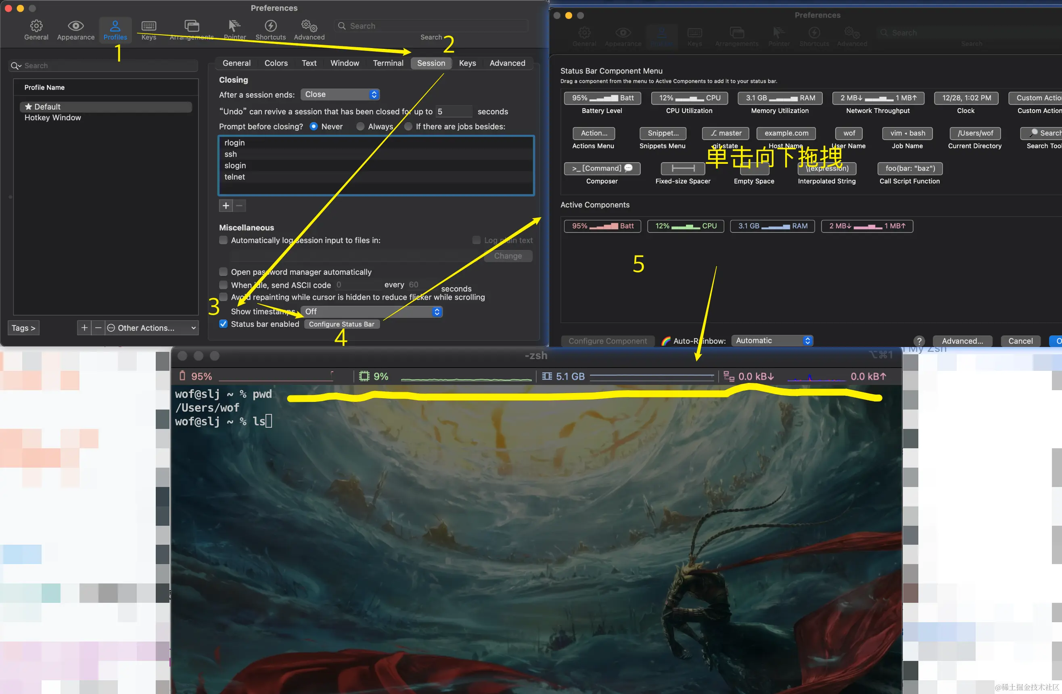This screenshot has height=694, width=1062.
Task: Open the Pointer preferences icon
Action: click(235, 30)
